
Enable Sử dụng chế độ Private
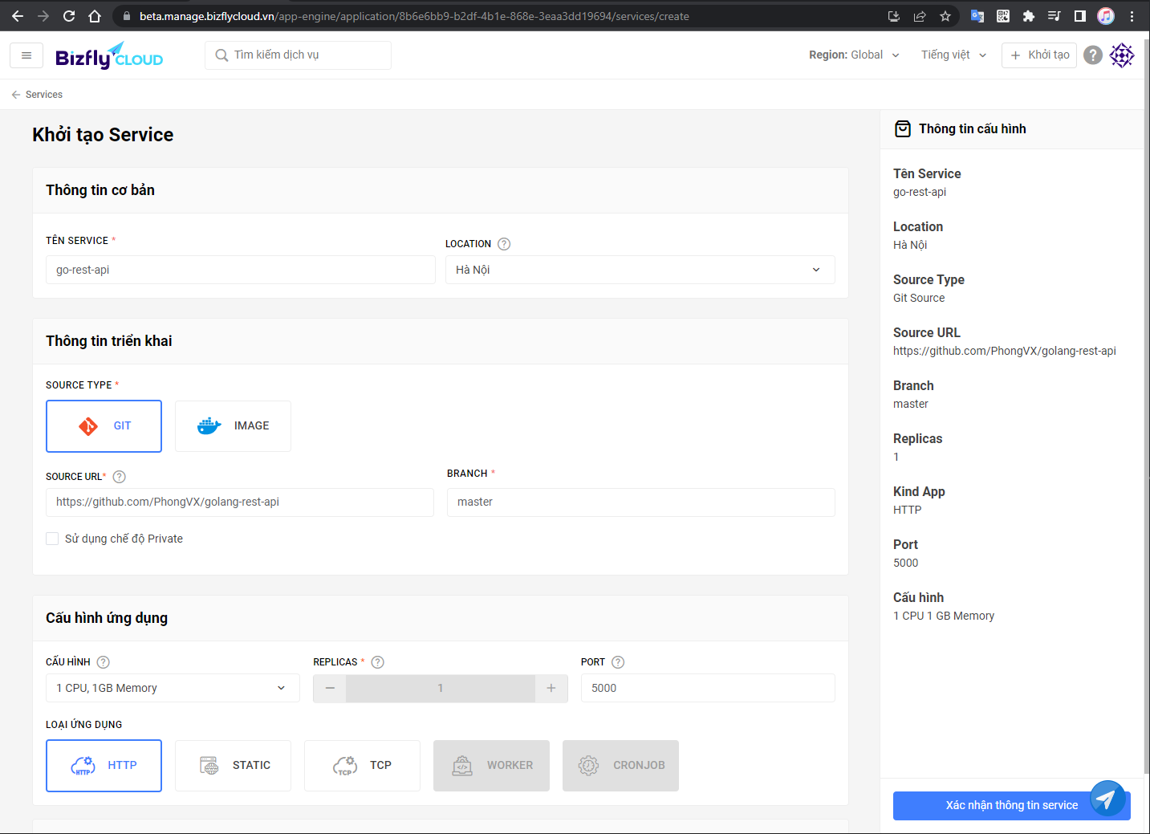point(52,538)
